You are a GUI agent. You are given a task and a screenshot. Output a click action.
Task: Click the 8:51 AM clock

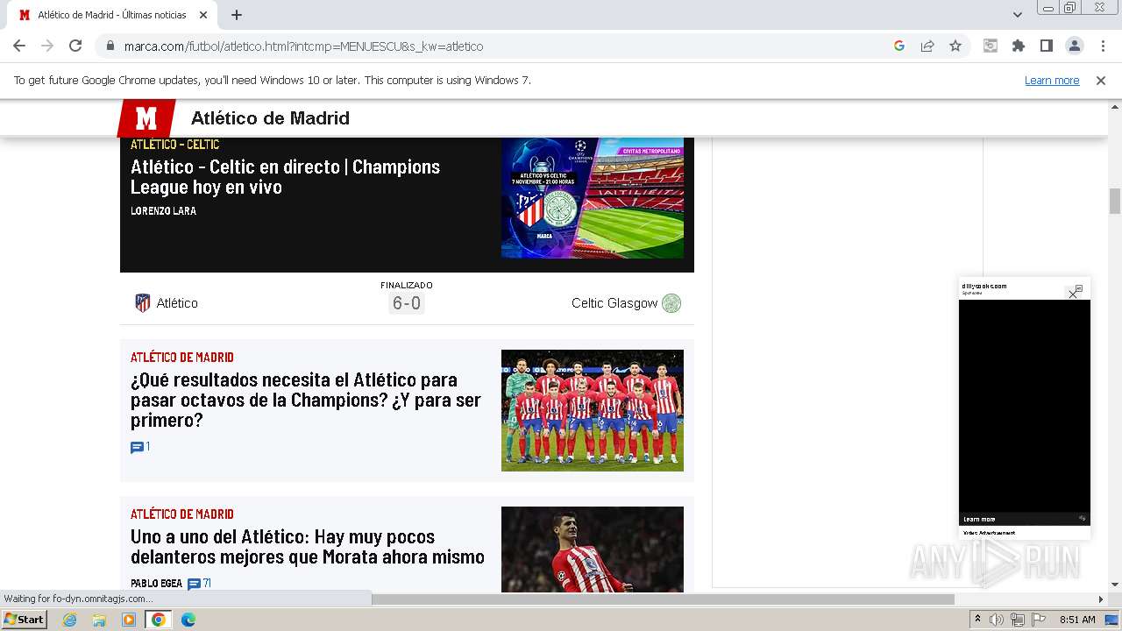pos(1077,620)
